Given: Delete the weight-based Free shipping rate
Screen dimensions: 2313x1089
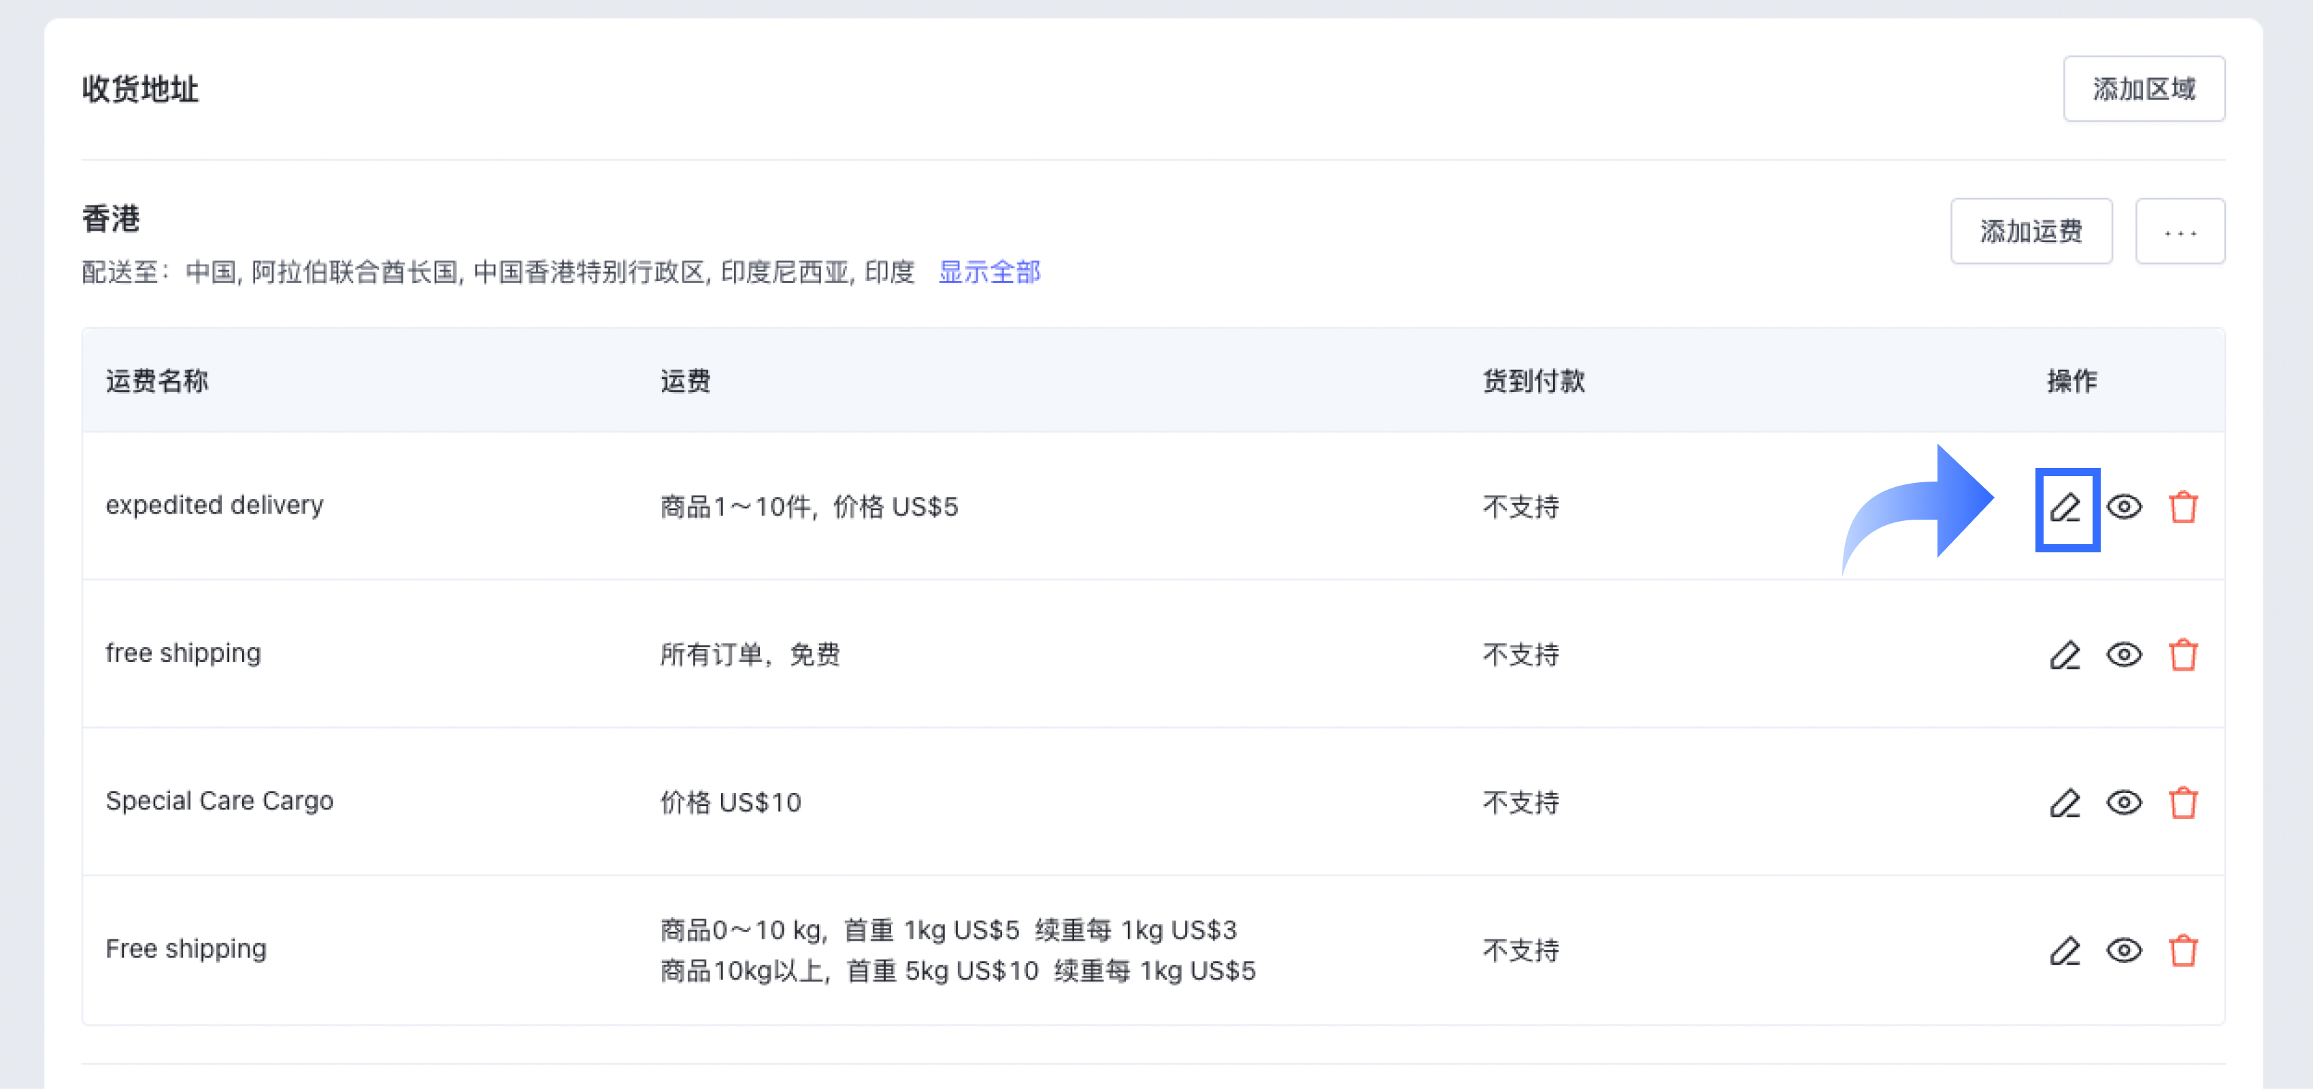Looking at the screenshot, I should (x=2183, y=951).
